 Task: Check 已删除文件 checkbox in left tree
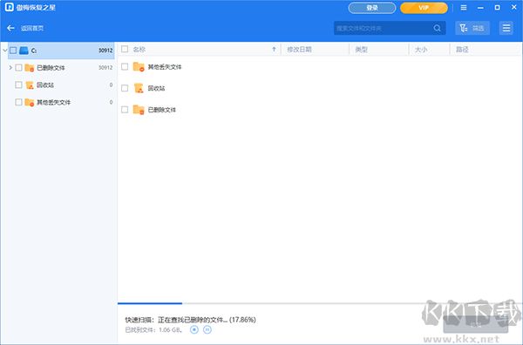pos(18,68)
